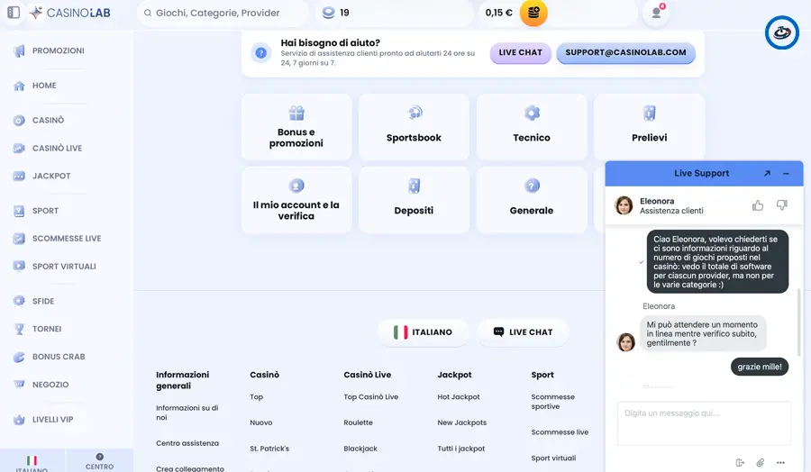Image resolution: width=811 pixels, height=472 pixels.
Task: Open Crea collegamento footer link
Action: click(190, 468)
